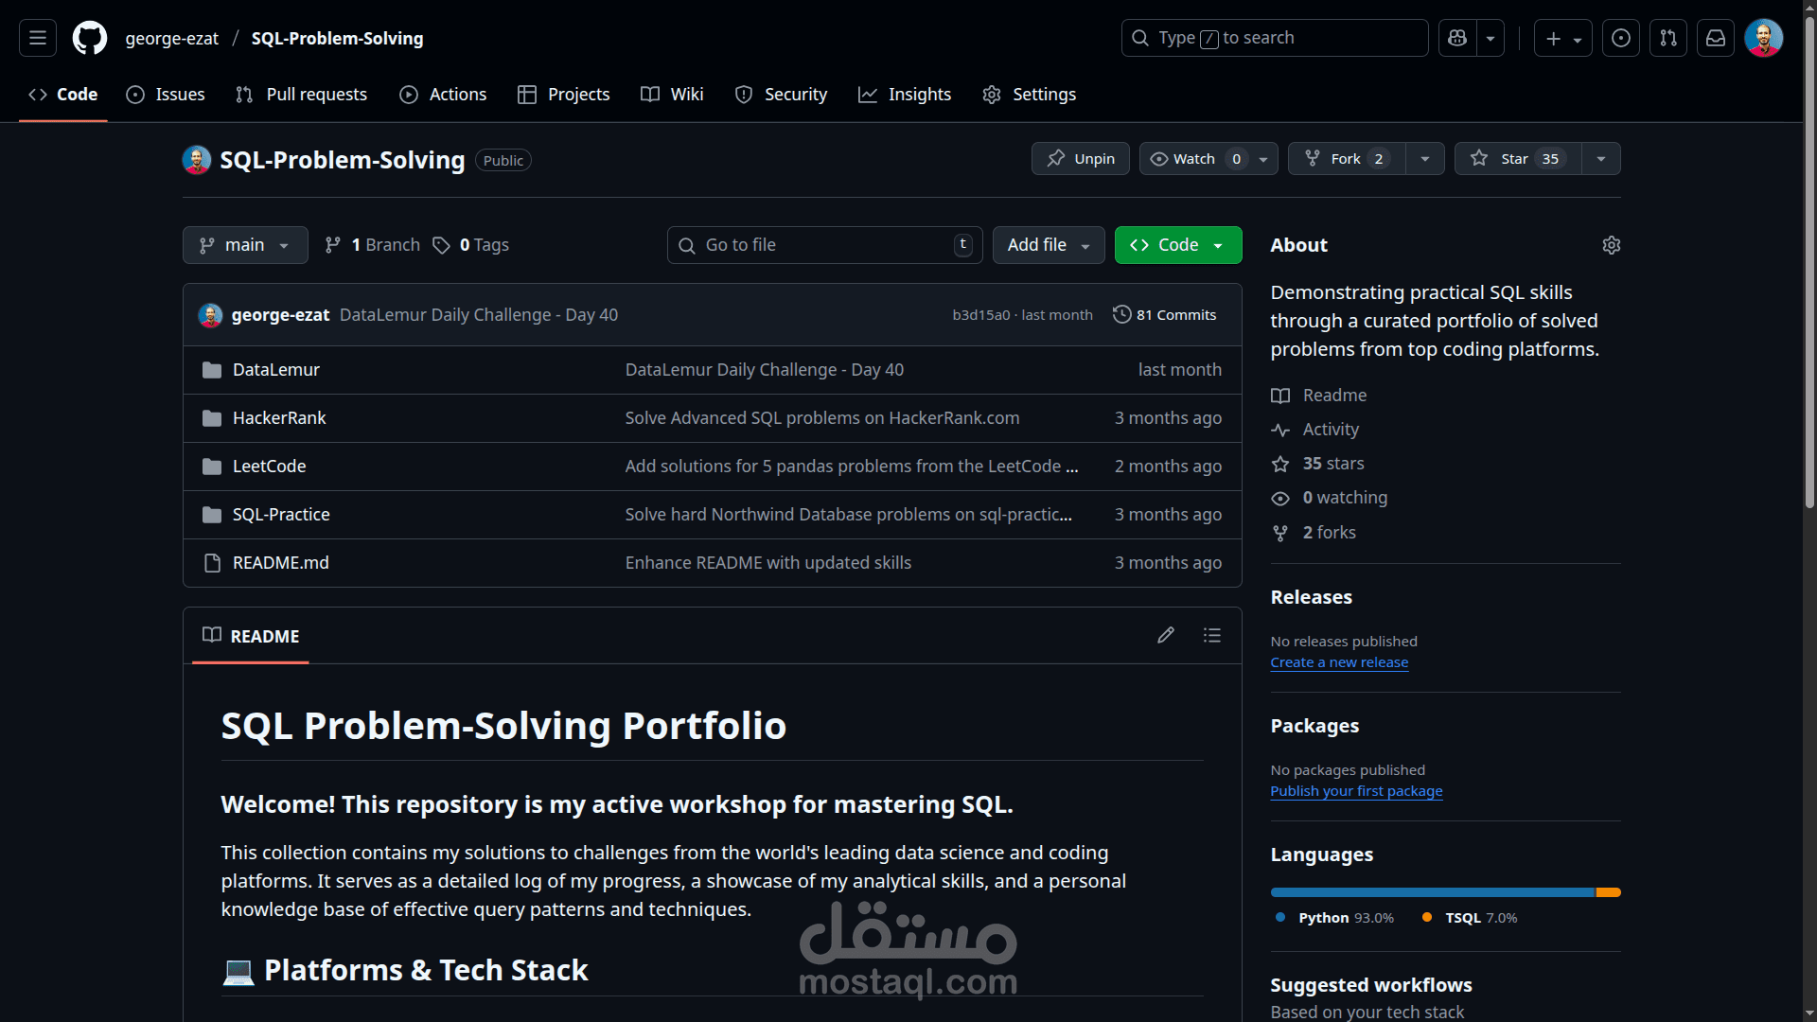
Task: Open the pull requests icon in header
Action: [1668, 38]
